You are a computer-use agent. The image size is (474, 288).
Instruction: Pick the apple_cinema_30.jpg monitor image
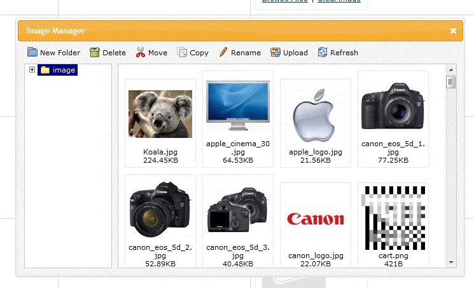coord(238,106)
